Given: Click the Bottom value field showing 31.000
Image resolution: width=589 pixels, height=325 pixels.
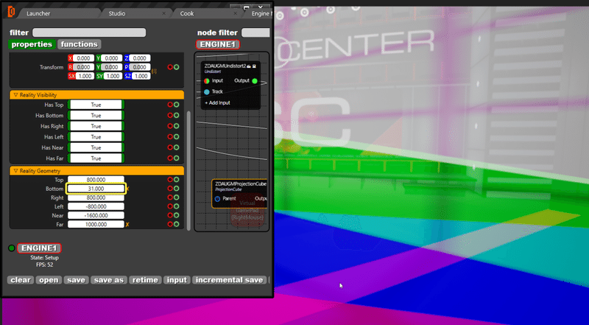Looking at the screenshot, I should coord(96,189).
